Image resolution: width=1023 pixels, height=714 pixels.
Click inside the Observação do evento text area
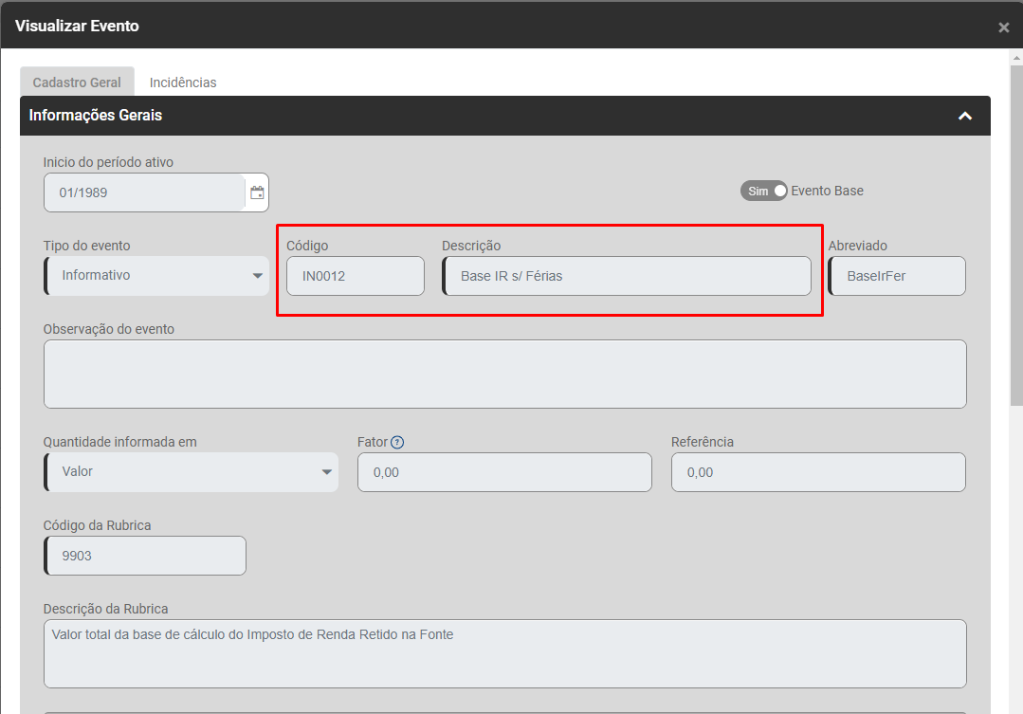504,374
